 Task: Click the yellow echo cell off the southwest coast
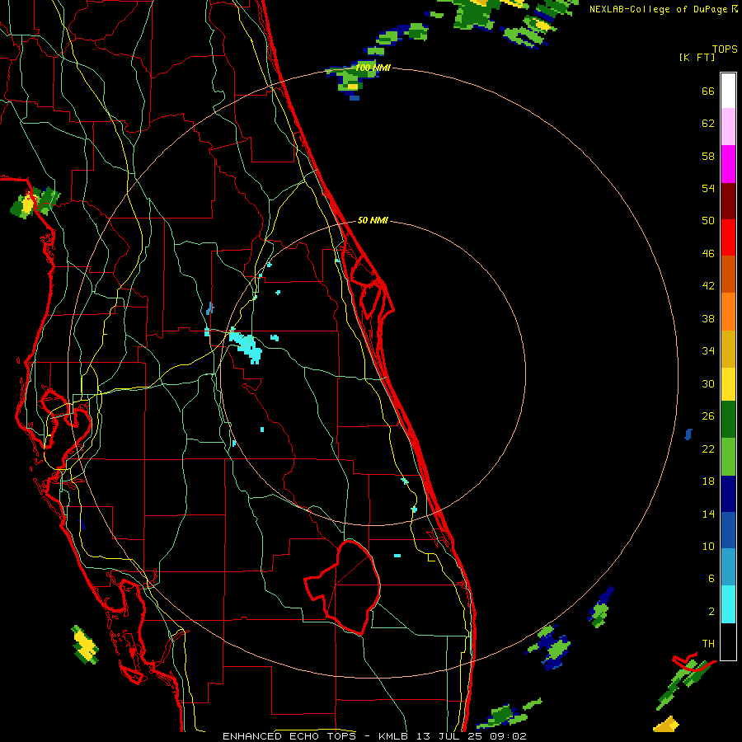click(85, 645)
